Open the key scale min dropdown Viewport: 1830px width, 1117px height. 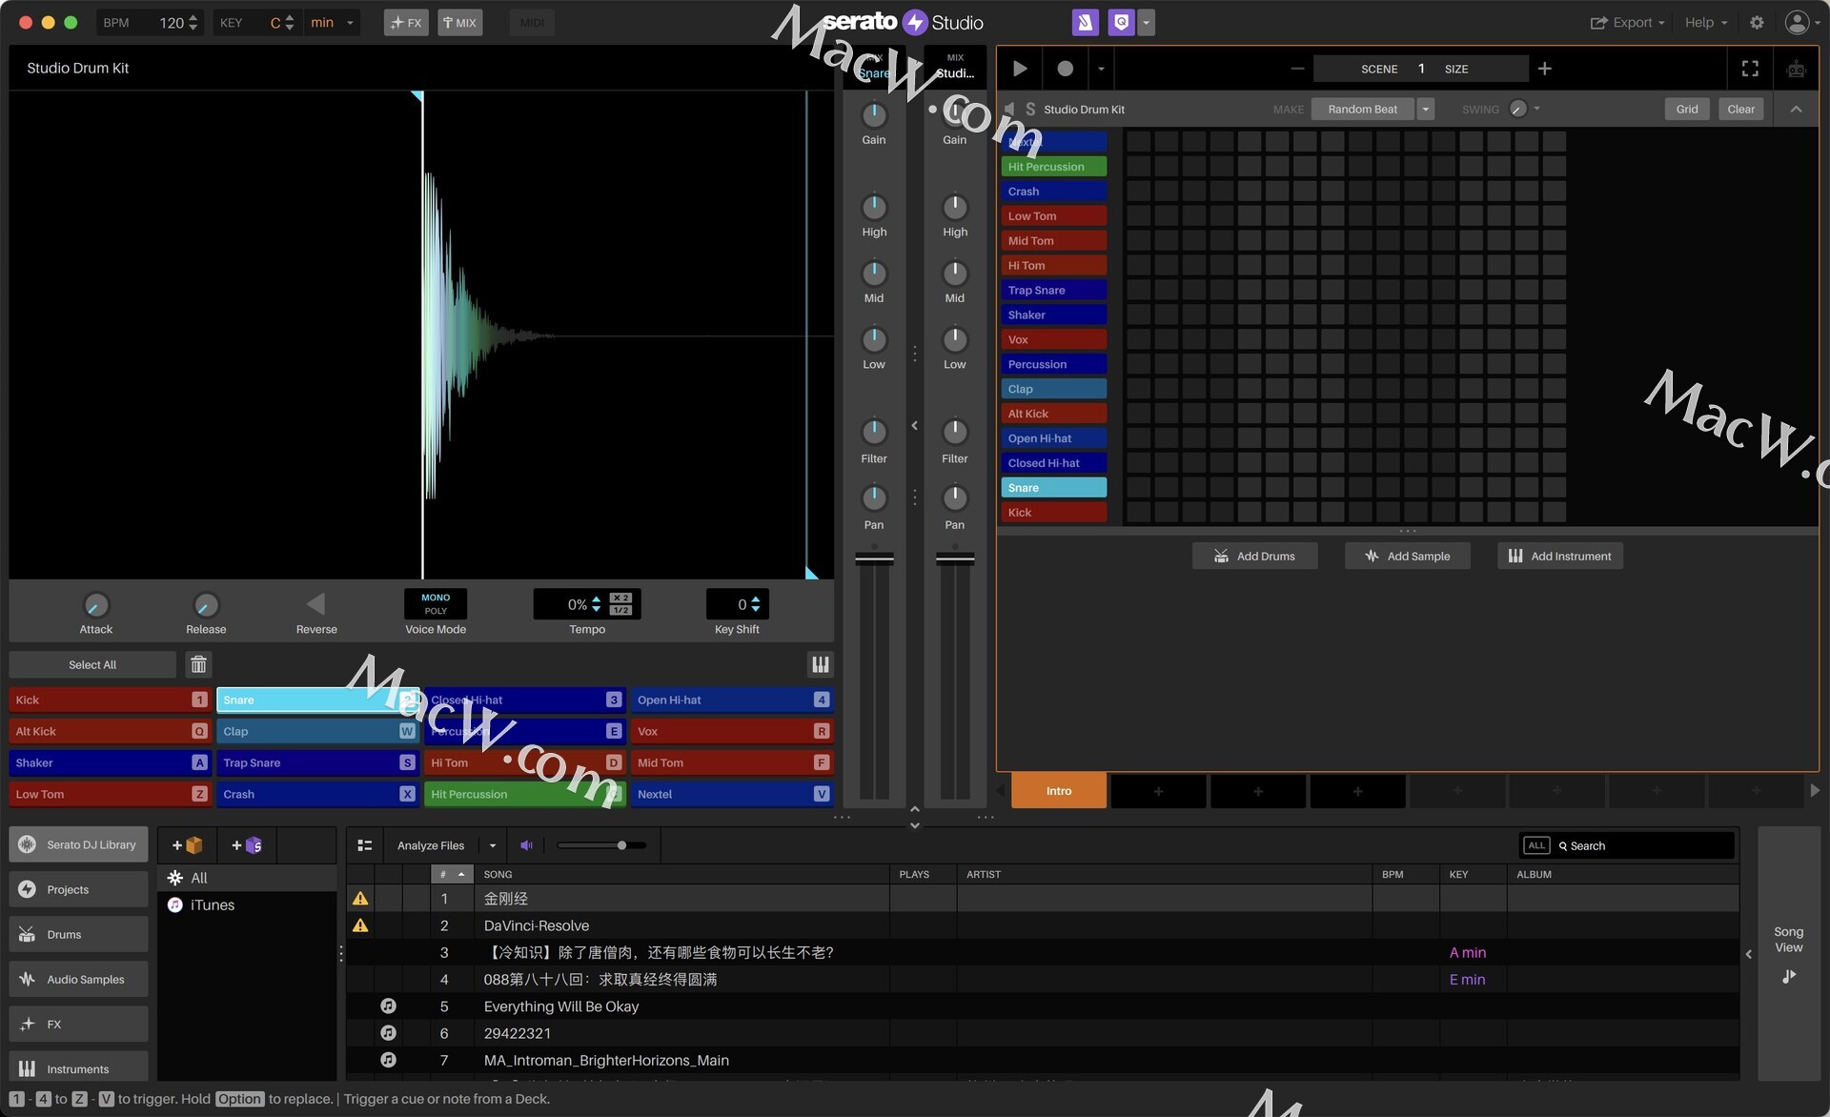point(332,22)
